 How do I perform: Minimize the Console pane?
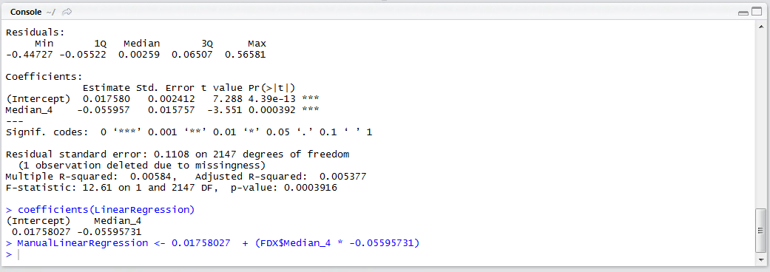click(x=743, y=13)
